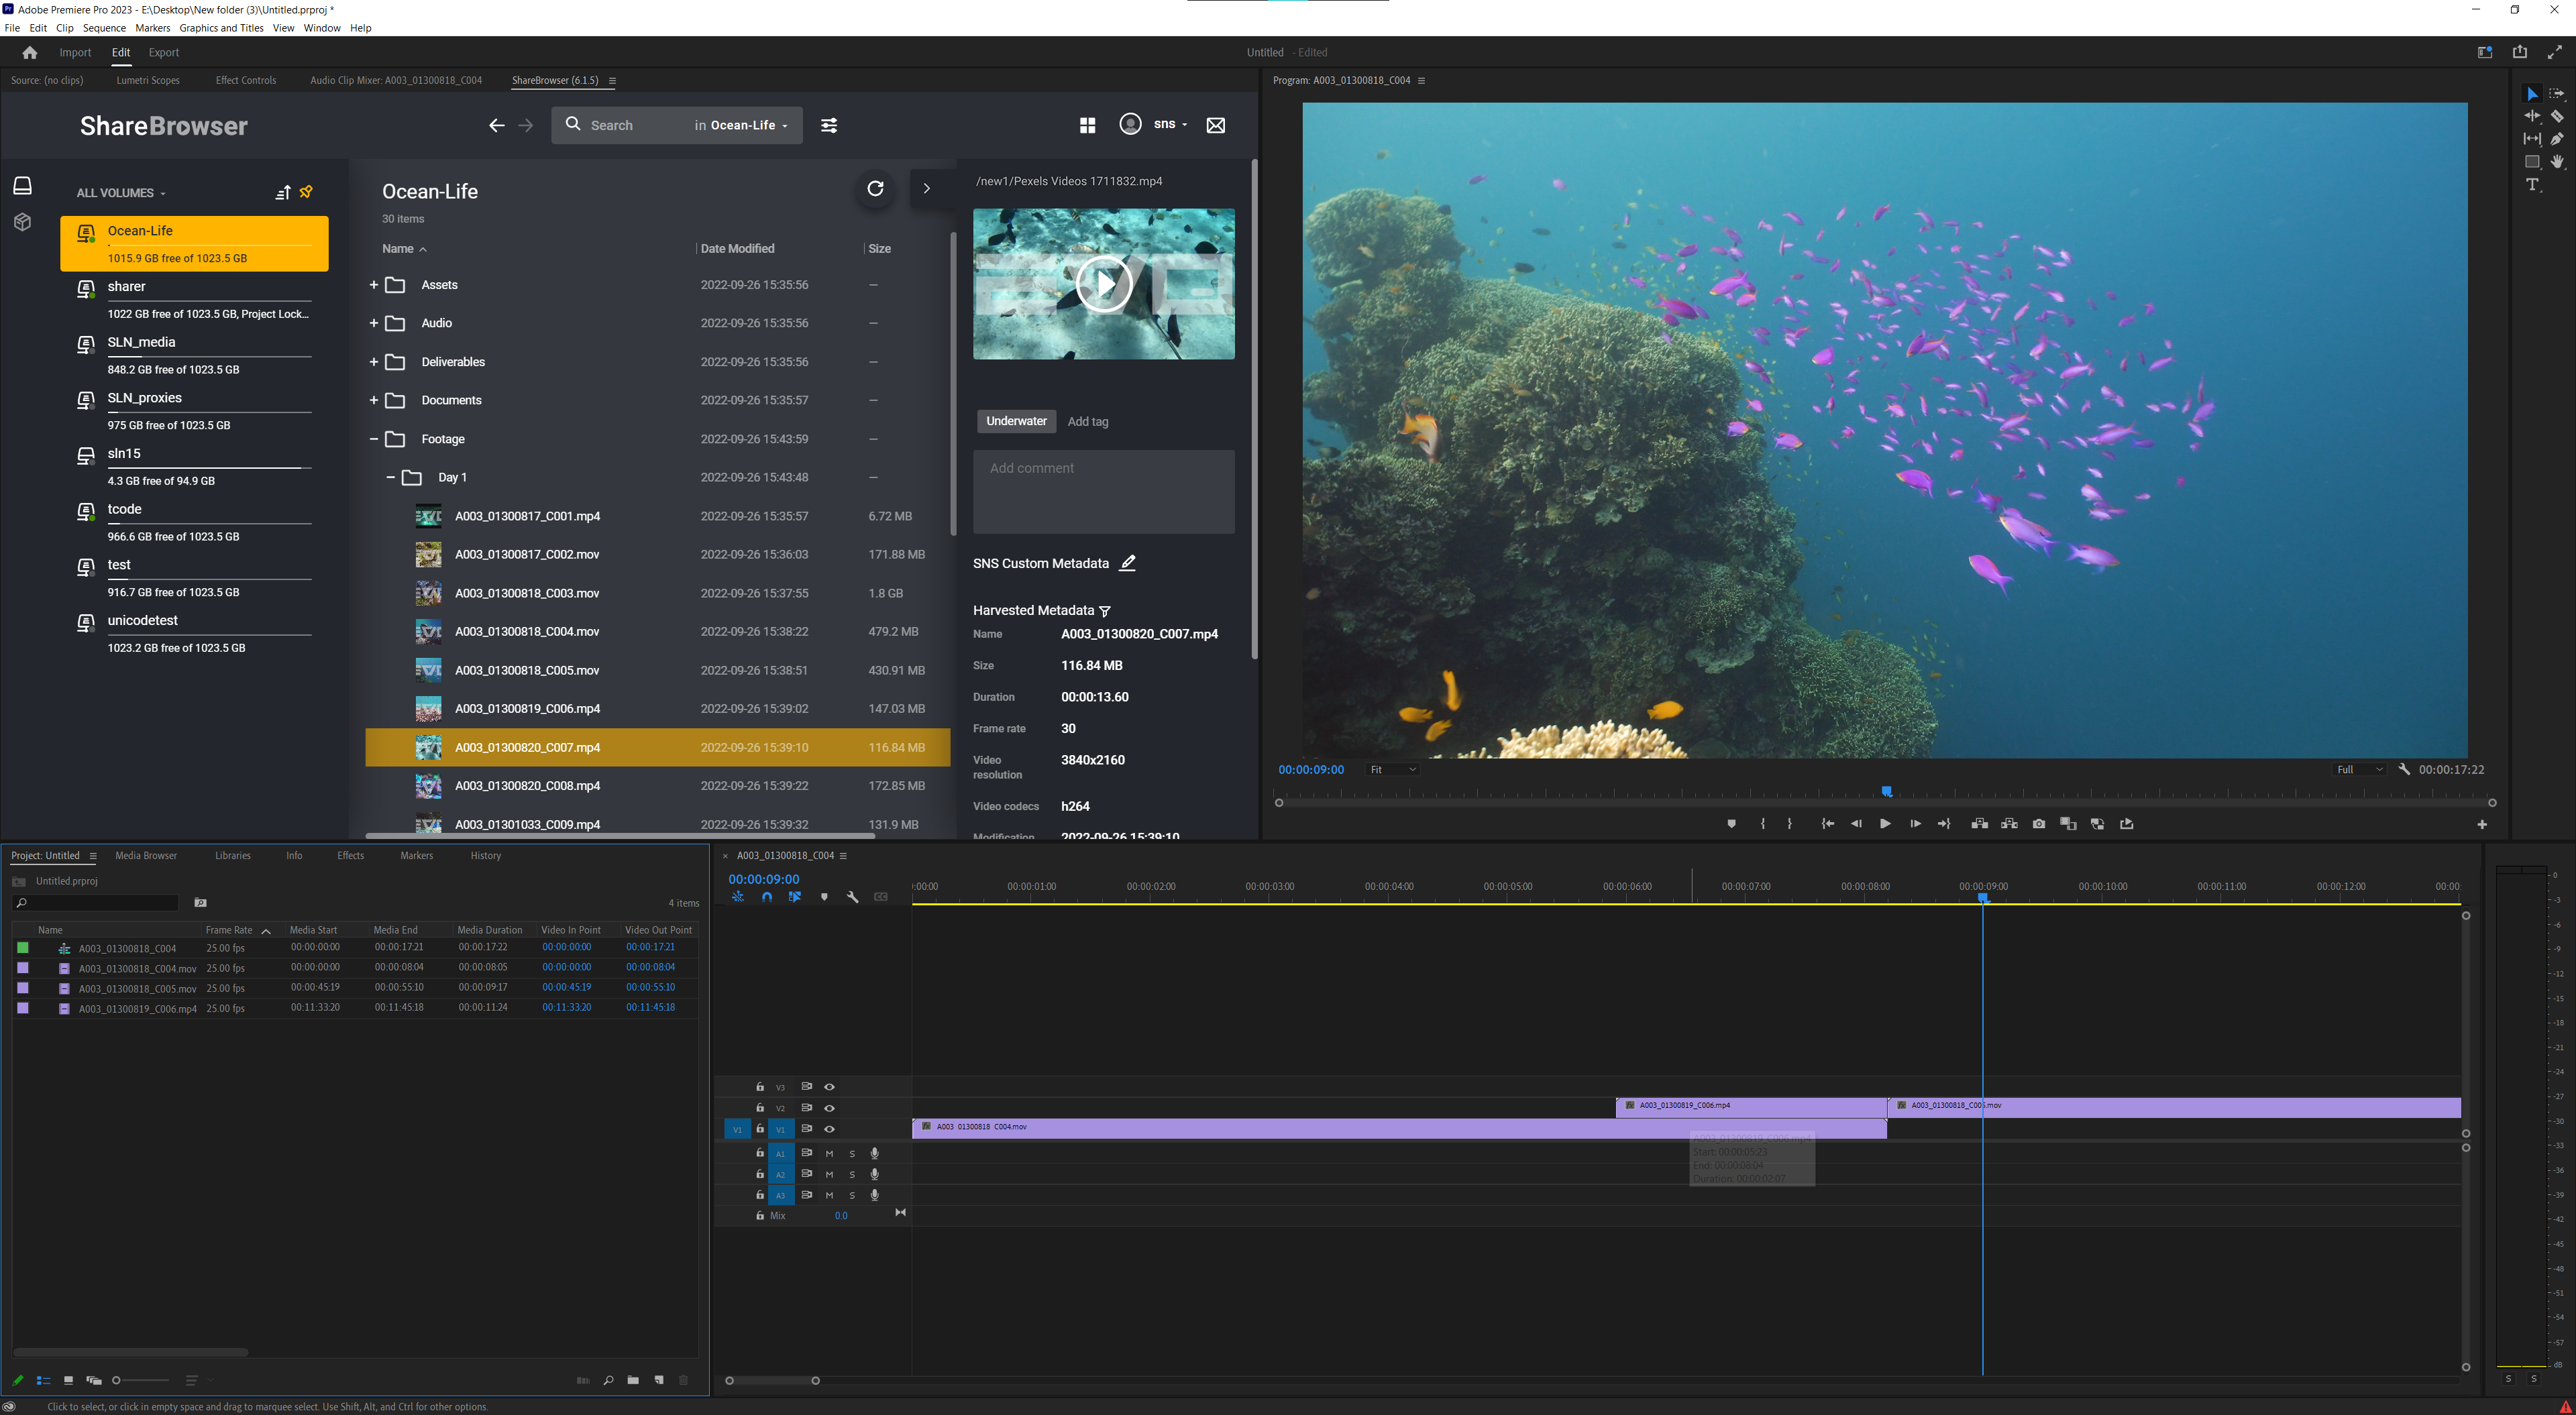2576x1415 pixels.
Task: Click Program monitor playhead marker
Action: coord(1886,791)
